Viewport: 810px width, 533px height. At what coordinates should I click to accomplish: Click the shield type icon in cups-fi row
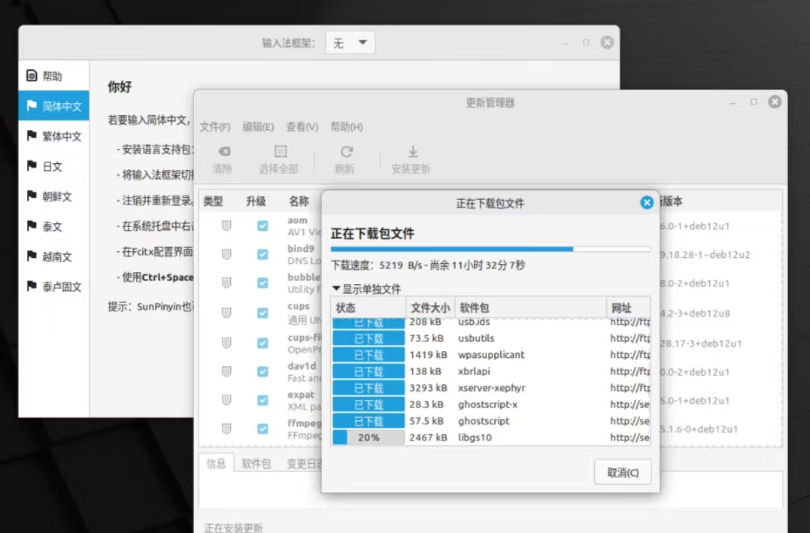[226, 343]
